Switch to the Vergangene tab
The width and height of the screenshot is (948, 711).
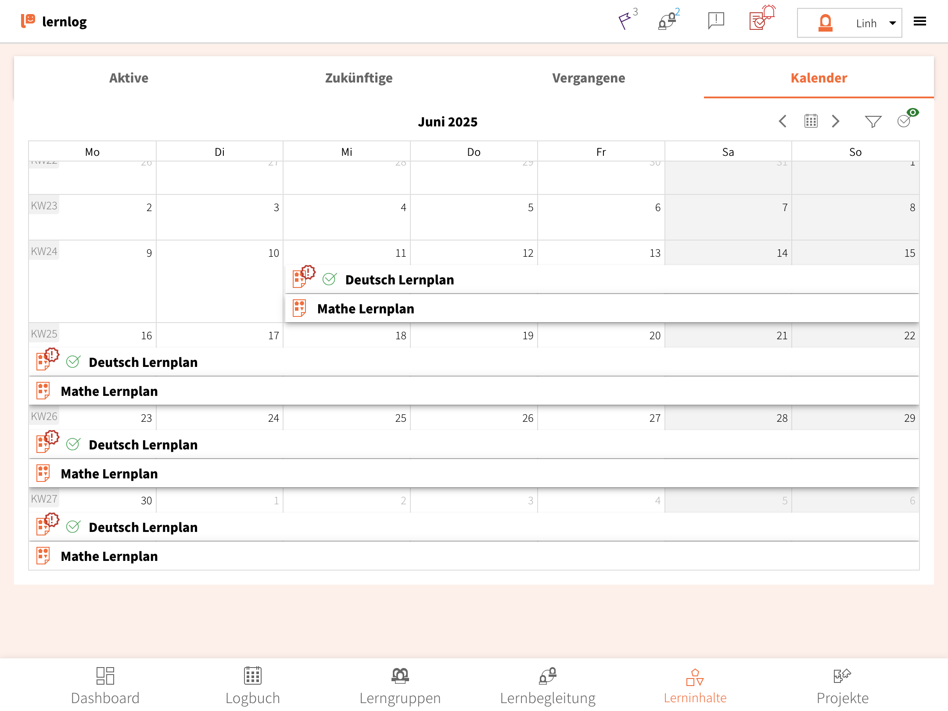click(x=589, y=78)
